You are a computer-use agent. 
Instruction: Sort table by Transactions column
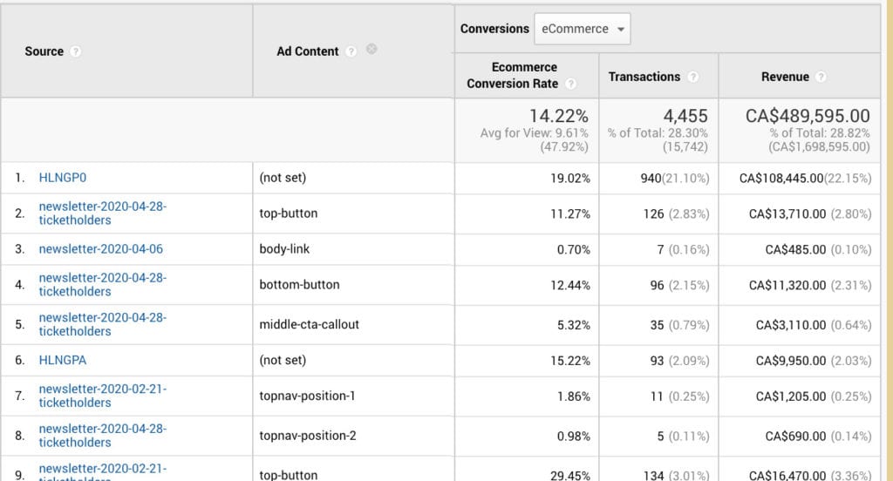point(644,77)
